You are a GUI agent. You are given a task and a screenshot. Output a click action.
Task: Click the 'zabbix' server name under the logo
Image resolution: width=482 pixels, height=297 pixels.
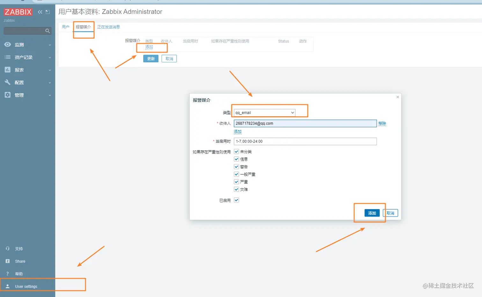click(x=9, y=20)
